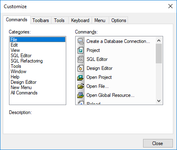Image resolution: width=177 pixels, height=150 pixels.
Task: Choose View category
Action: [x=38, y=50]
